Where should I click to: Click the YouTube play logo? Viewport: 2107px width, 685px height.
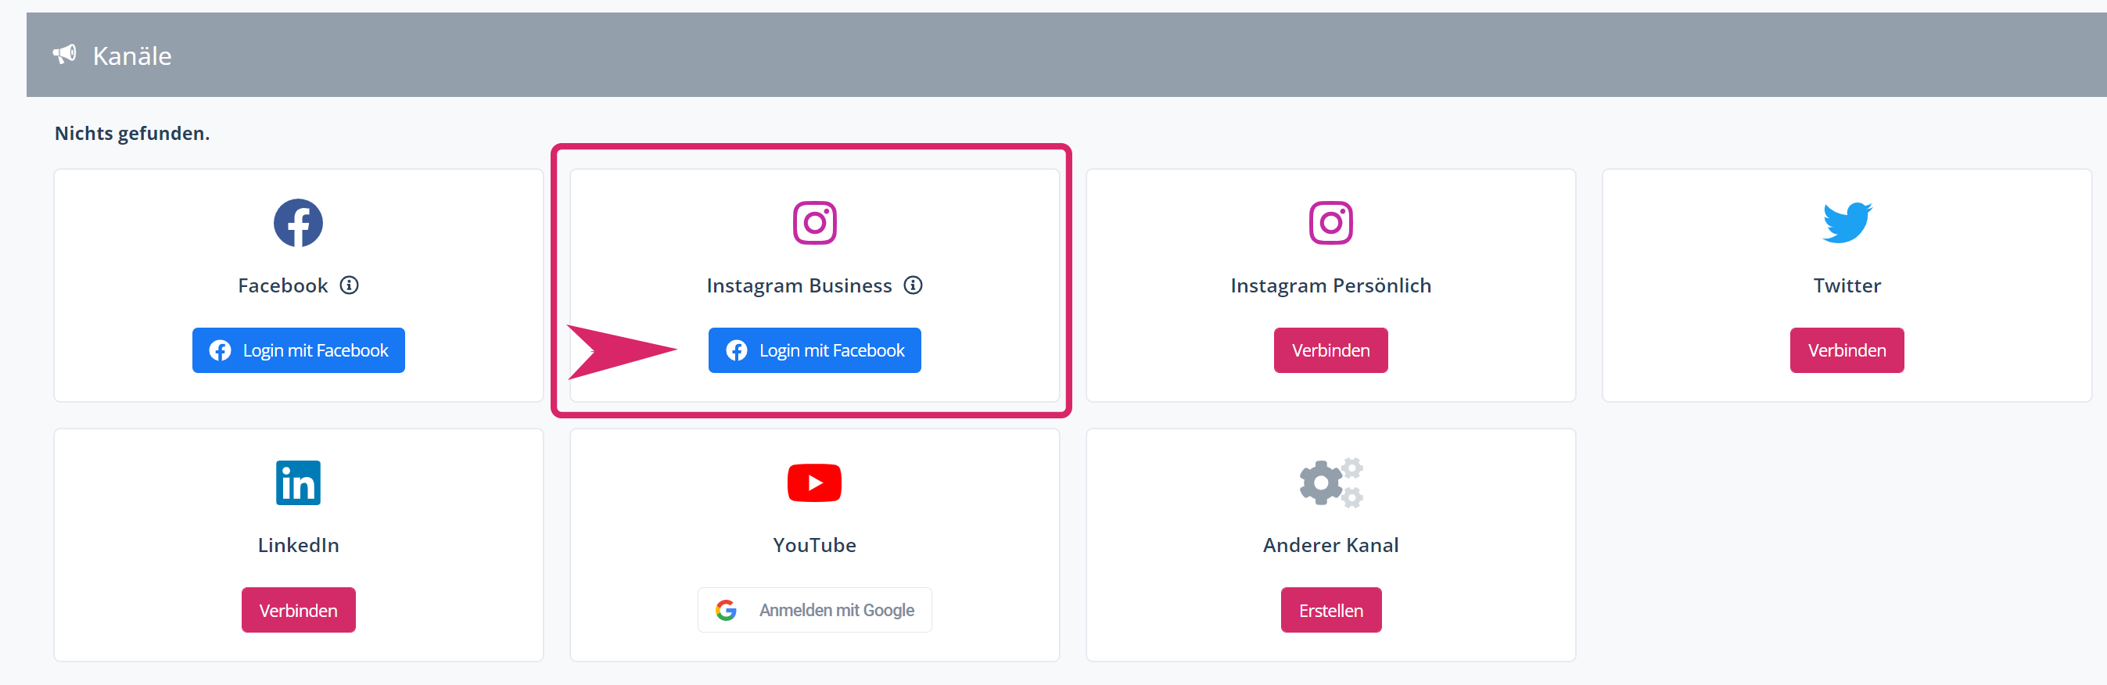click(814, 482)
